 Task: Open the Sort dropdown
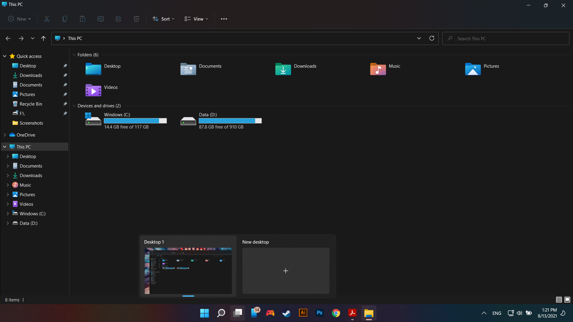tap(163, 19)
